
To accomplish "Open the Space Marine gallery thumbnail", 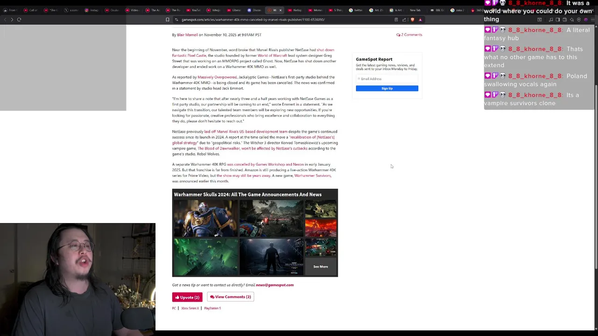I will [x=206, y=218].
